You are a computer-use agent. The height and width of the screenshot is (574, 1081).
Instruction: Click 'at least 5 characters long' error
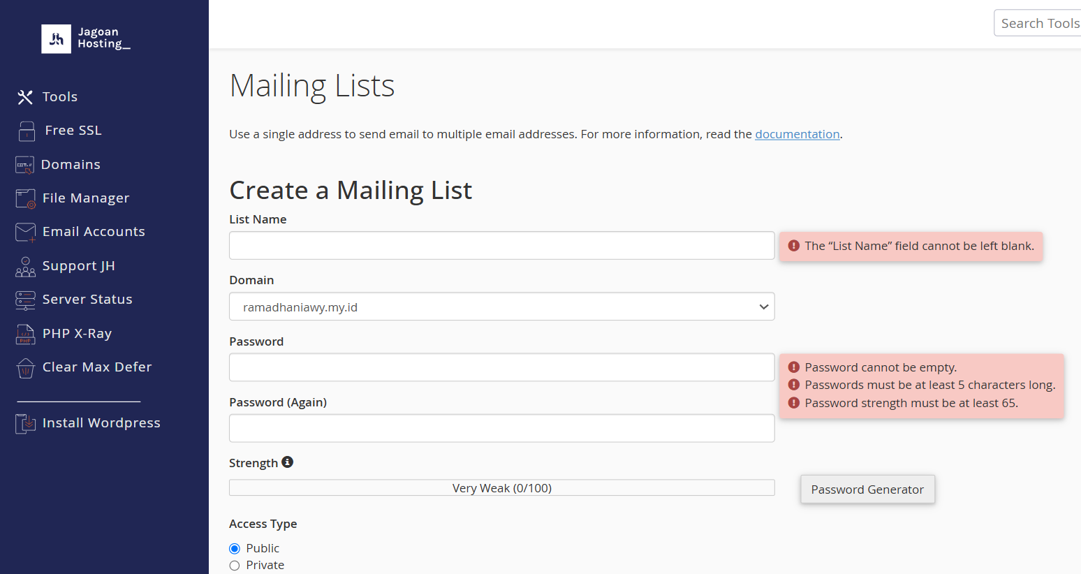pyautogui.click(x=929, y=385)
